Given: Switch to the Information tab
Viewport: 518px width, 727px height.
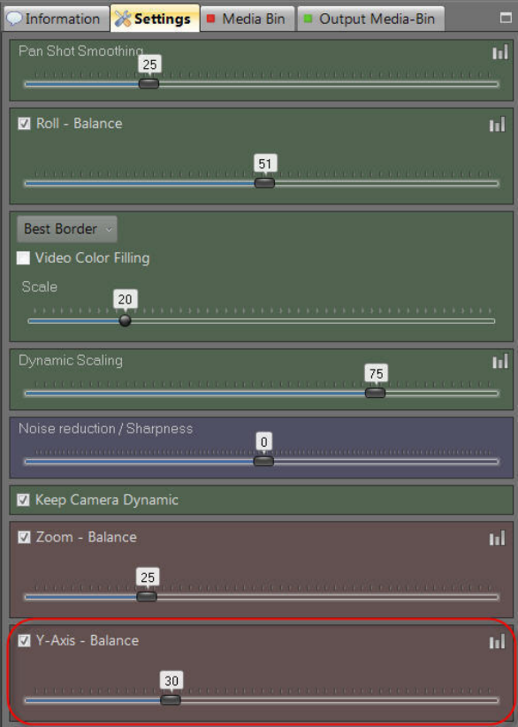Looking at the screenshot, I should click(x=55, y=19).
